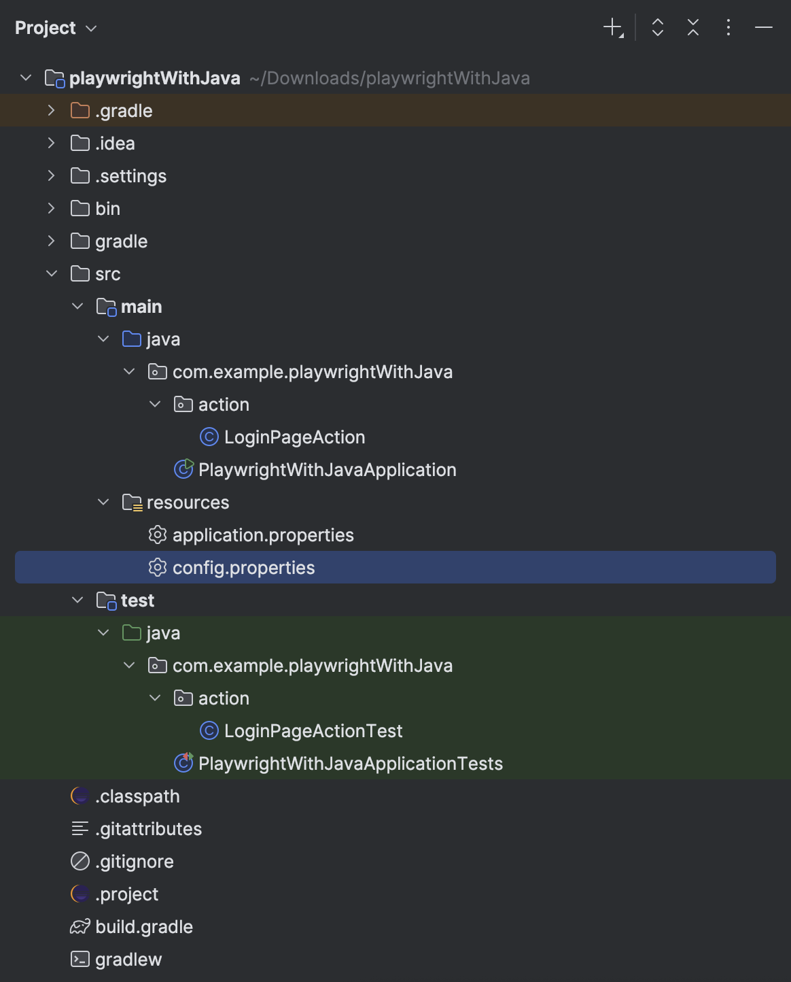
Task: Collapse com.example.playwrightWithJava package under main
Action: click(x=129, y=372)
